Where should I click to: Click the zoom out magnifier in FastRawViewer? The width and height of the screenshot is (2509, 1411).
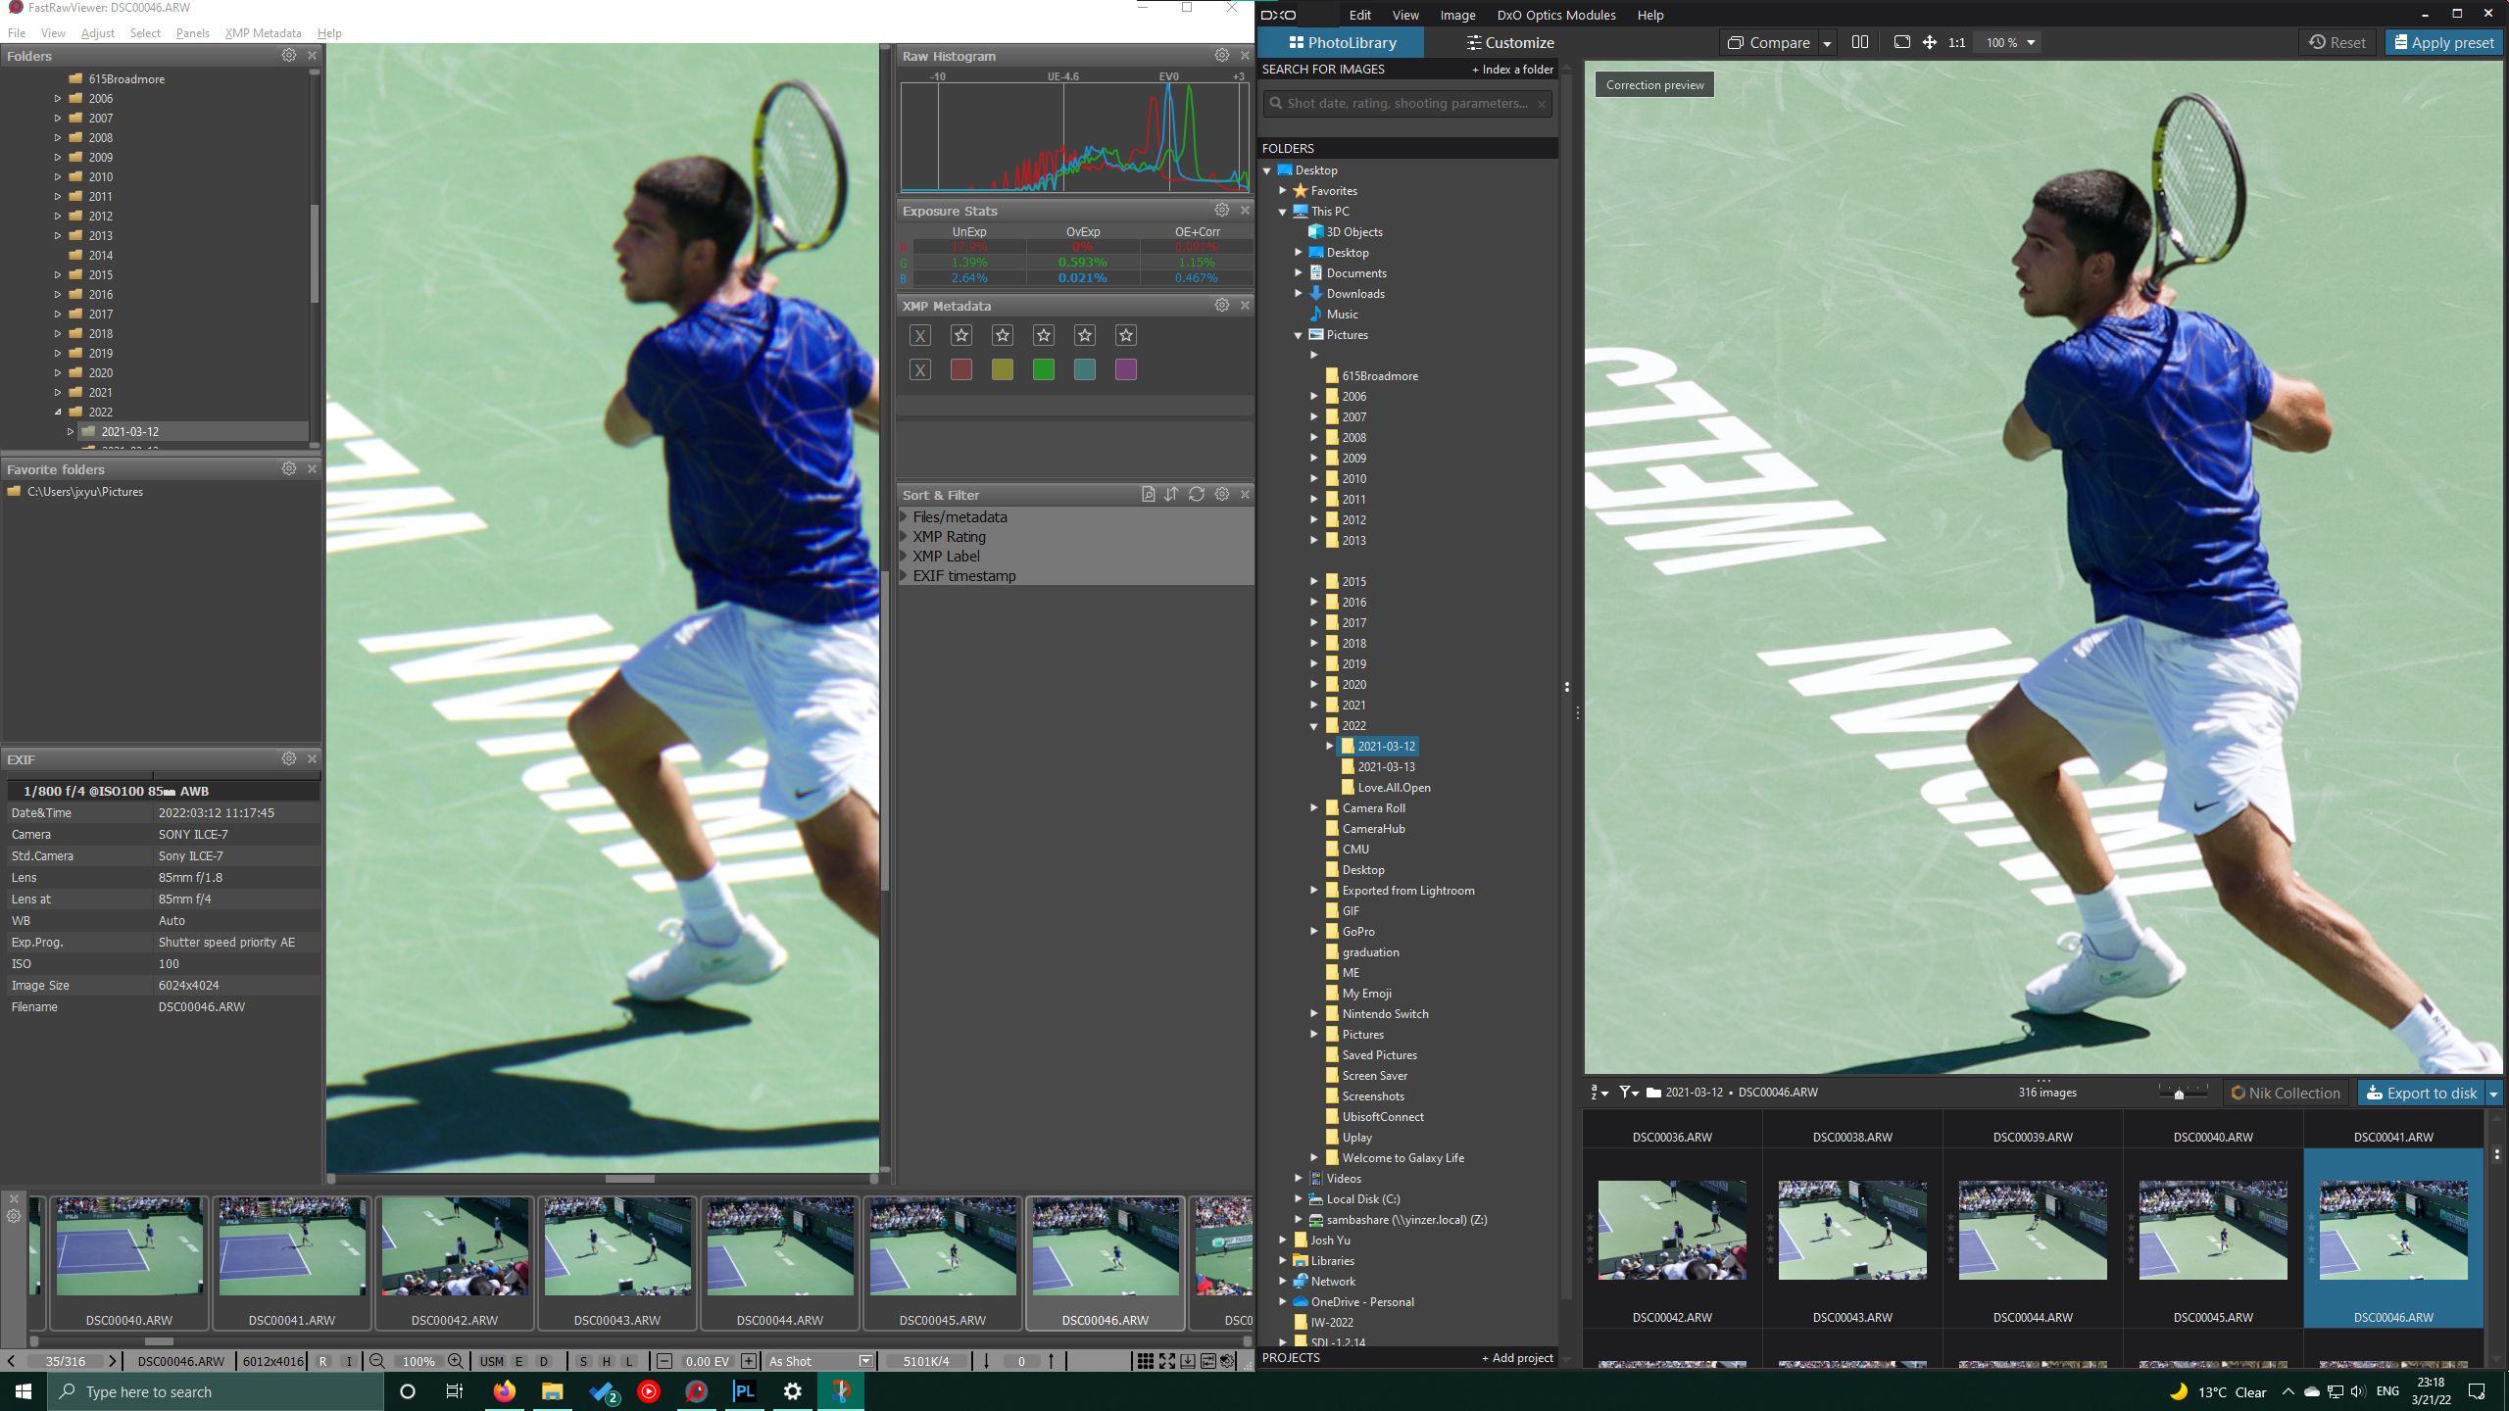377,1361
